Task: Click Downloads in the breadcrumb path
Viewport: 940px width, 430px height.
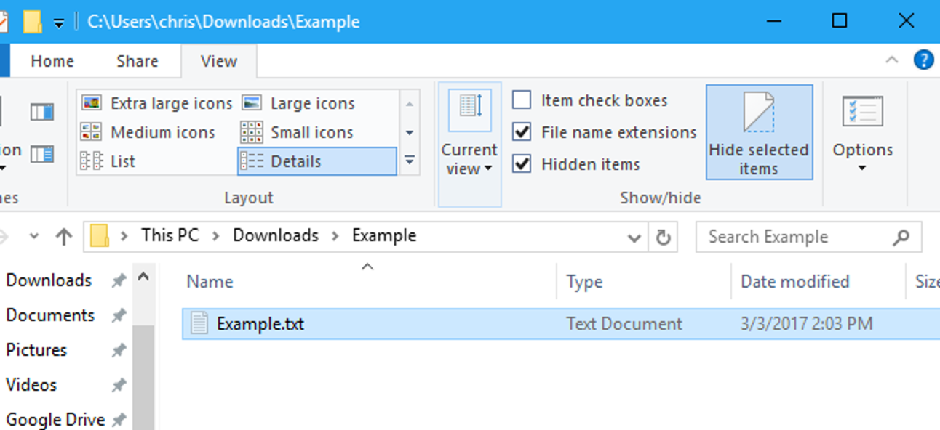Action: click(x=275, y=236)
